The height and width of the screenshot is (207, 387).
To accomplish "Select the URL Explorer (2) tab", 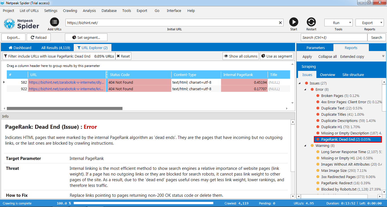I will pos(92,48).
